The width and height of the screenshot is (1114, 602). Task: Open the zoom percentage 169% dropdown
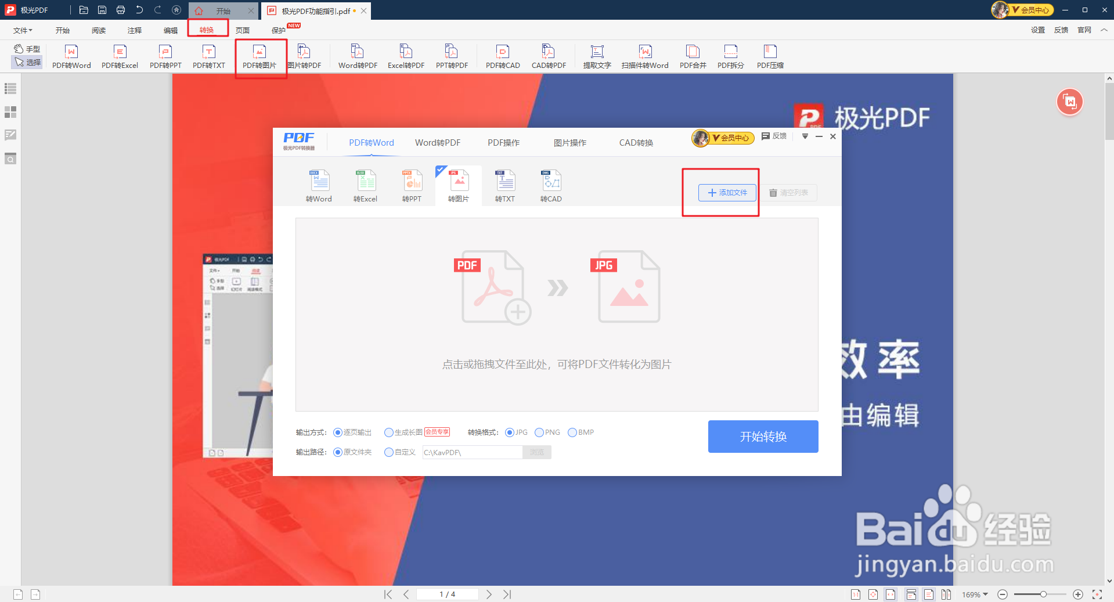975,594
